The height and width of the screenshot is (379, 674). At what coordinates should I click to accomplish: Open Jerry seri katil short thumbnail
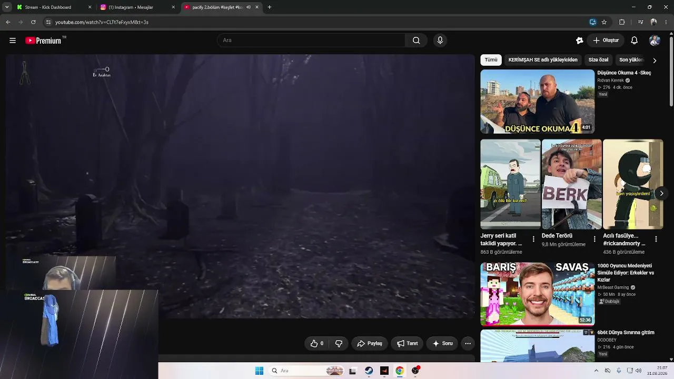point(510,184)
